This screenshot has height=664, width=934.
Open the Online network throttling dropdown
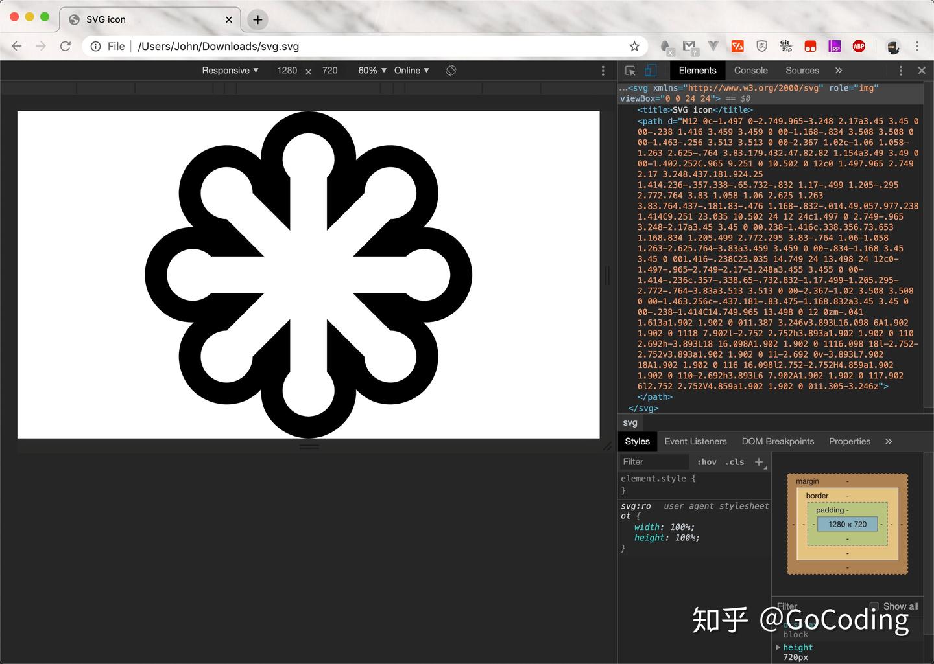pos(411,70)
